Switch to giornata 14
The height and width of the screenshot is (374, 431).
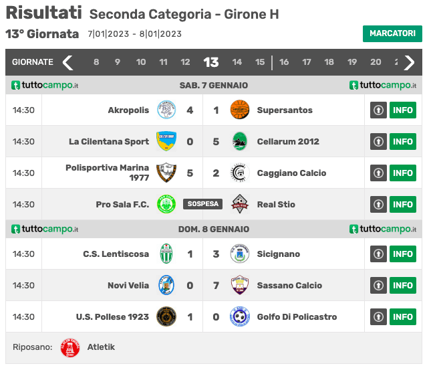(237, 62)
